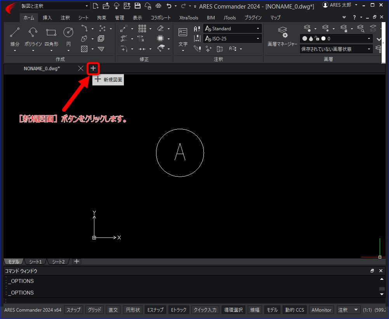Click the 文字 text tool icon

[183, 33]
